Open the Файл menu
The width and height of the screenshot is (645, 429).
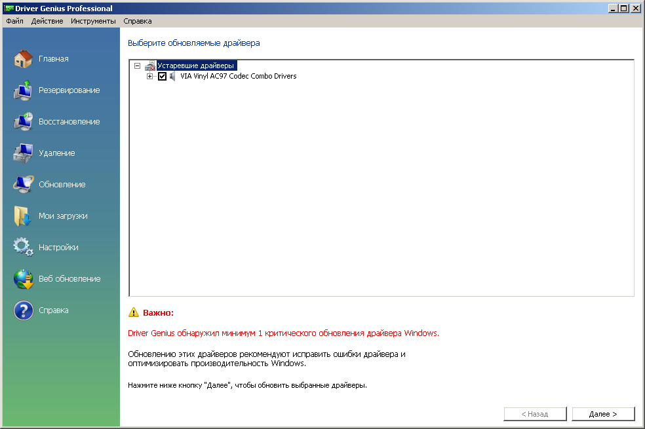click(x=15, y=21)
